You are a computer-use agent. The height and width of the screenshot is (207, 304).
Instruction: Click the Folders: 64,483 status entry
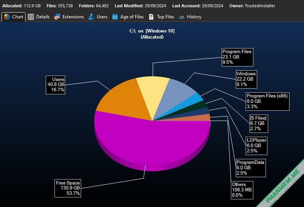(94, 6)
